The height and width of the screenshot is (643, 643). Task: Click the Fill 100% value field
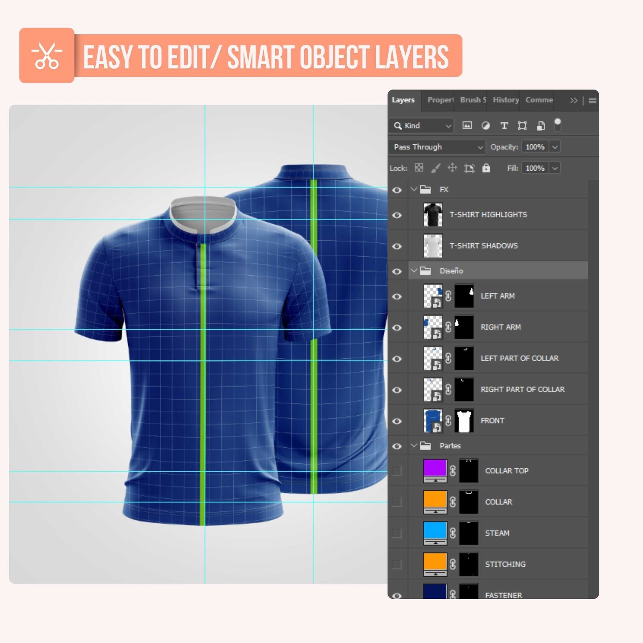tap(535, 168)
